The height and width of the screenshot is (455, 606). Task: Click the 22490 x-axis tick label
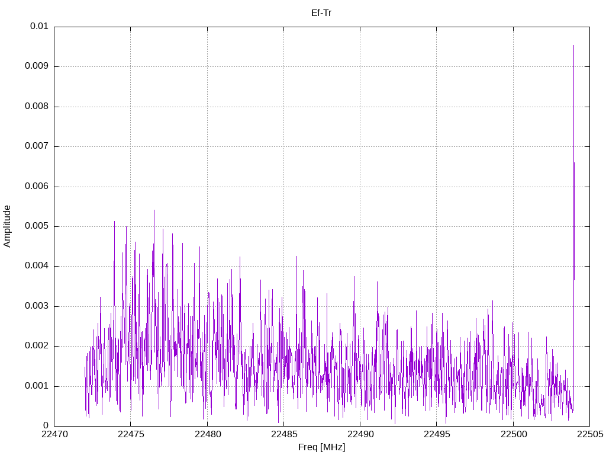(x=360, y=434)
